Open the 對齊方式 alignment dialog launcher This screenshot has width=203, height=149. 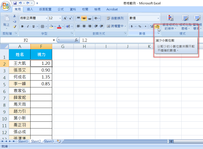coord(125,33)
